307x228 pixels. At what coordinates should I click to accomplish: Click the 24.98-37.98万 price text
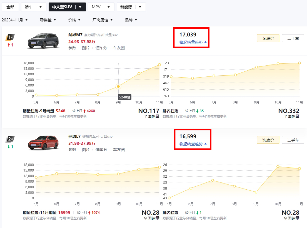point(82,42)
